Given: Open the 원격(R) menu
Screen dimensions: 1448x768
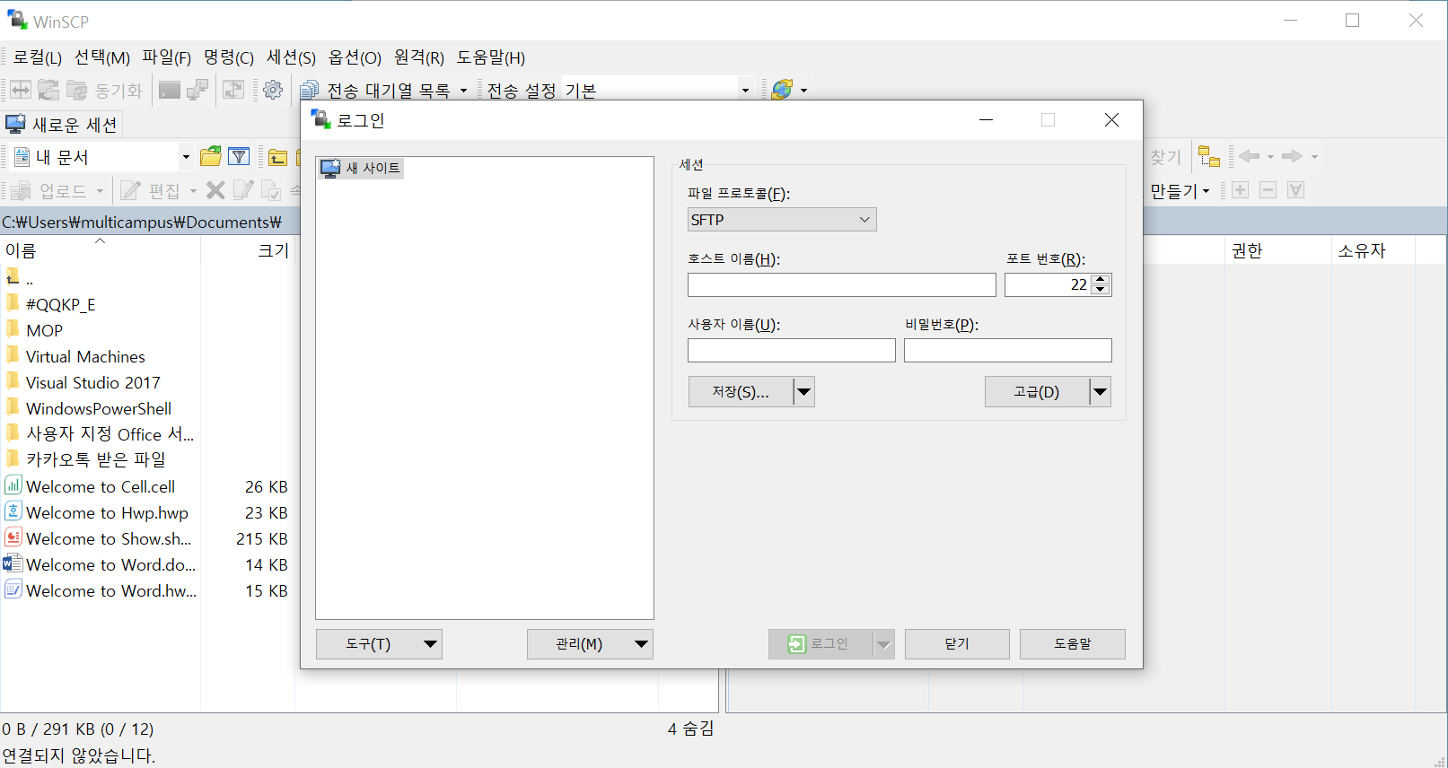Looking at the screenshot, I should [419, 57].
